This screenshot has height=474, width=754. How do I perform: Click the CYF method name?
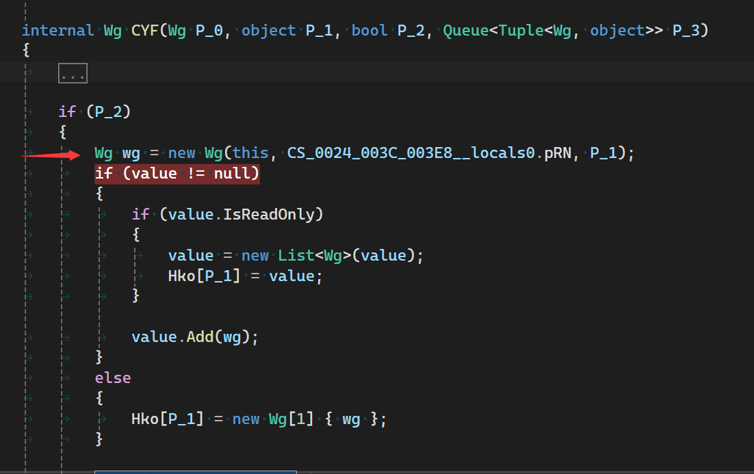(x=145, y=31)
